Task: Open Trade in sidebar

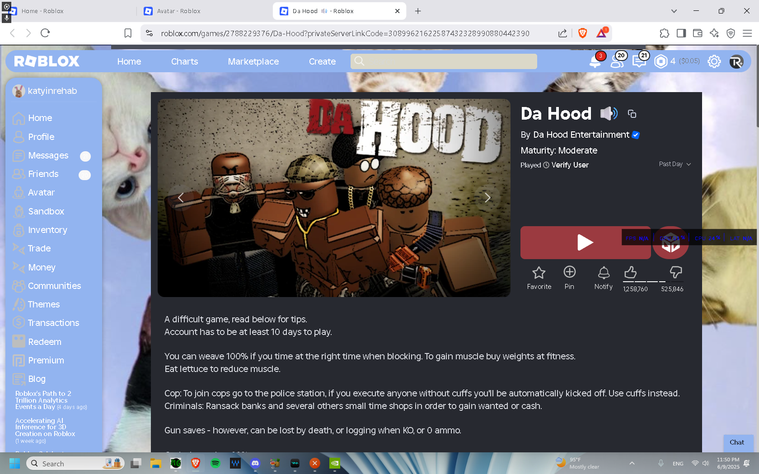Action: pos(32,249)
